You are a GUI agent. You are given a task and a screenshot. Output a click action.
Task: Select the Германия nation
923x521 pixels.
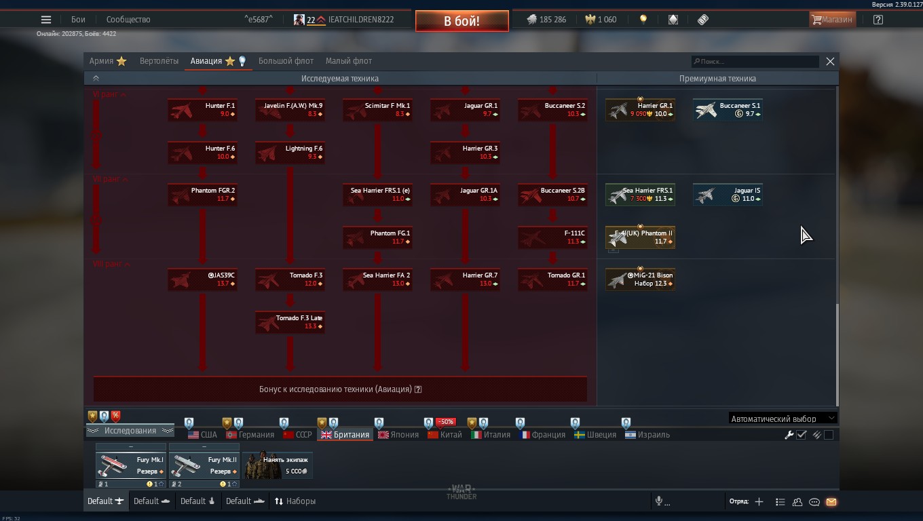250,435
